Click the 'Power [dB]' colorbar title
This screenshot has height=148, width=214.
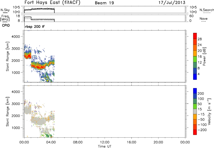click(x=204, y=56)
